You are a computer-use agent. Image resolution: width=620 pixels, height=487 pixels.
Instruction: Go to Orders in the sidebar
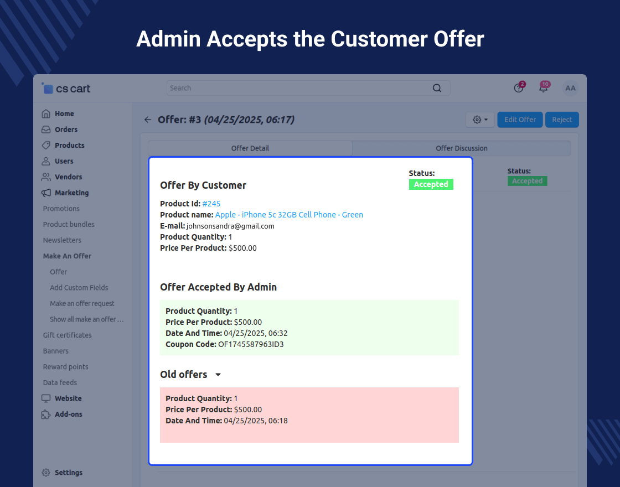(x=66, y=129)
